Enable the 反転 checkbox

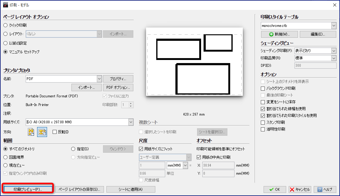[x=55, y=132]
